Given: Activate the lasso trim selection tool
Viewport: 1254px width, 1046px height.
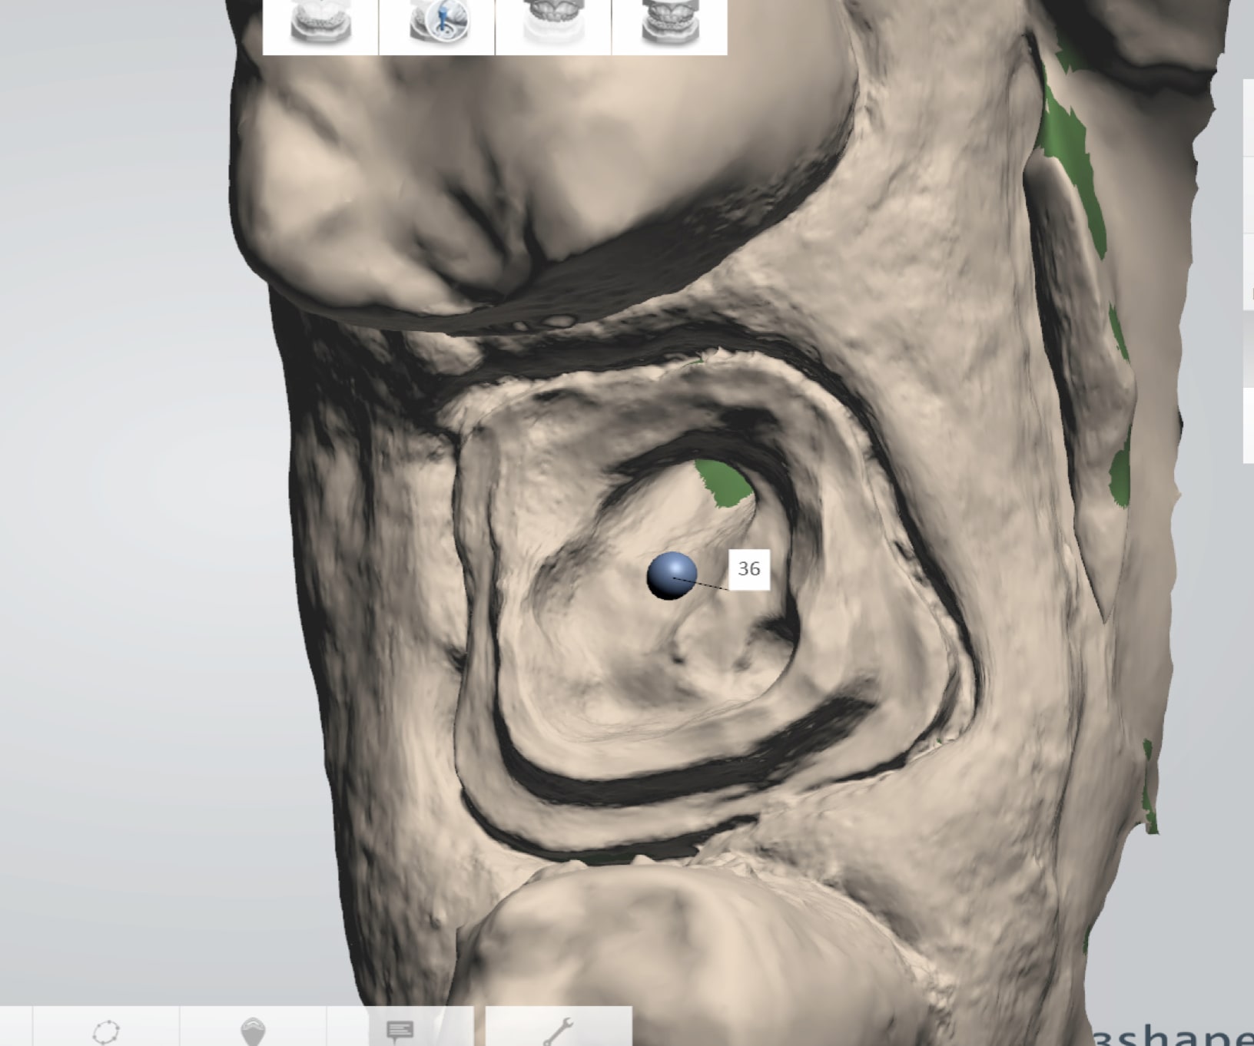Looking at the screenshot, I should [x=106, y=1031].
